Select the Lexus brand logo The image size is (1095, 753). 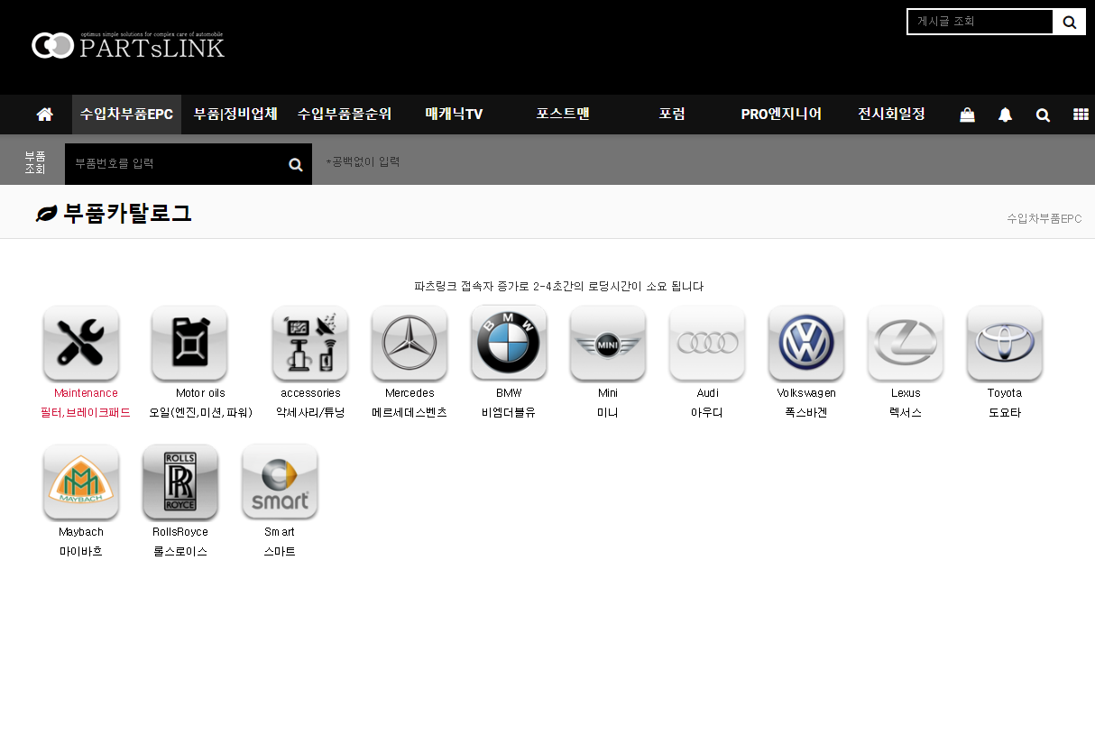pyautogui.click(x=906, y=344)
